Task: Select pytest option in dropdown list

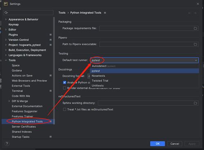Action: (x=144, y=71)
